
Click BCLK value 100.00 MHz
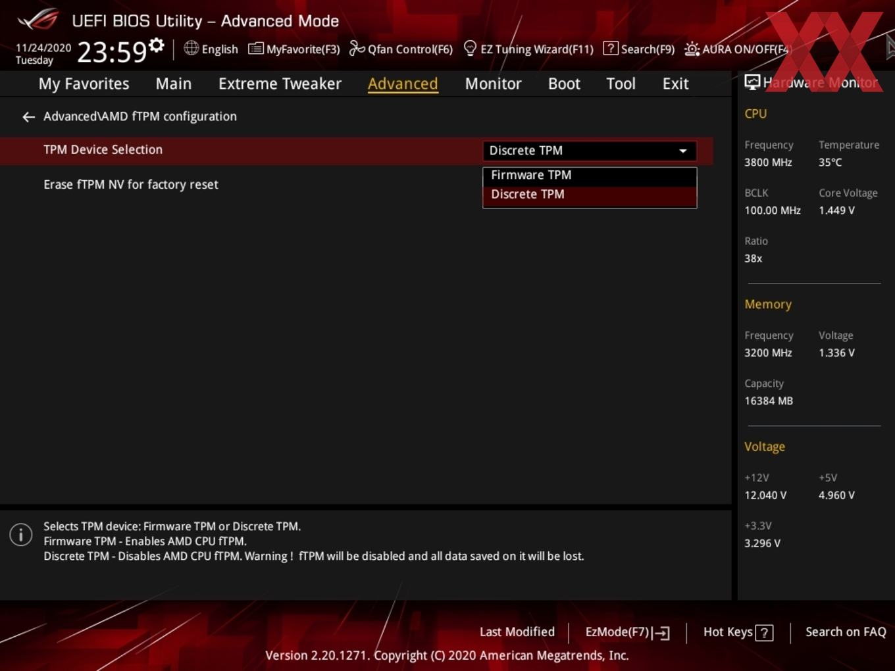tap(773, 211)
